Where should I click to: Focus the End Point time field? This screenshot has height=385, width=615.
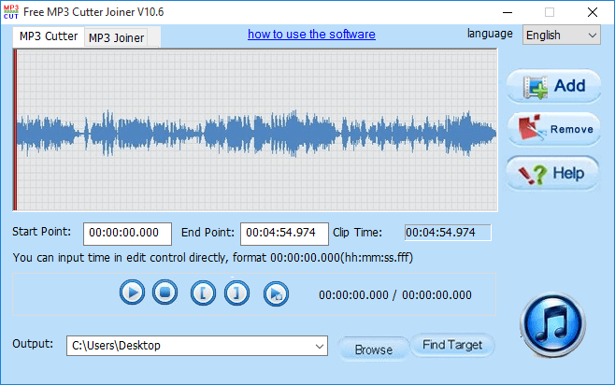click(x=284, y=234)
